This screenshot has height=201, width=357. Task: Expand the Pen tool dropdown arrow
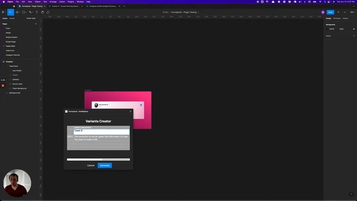tap(32, 12)
